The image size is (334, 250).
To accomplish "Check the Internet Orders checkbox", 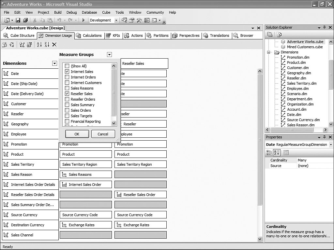I will 67,77.
